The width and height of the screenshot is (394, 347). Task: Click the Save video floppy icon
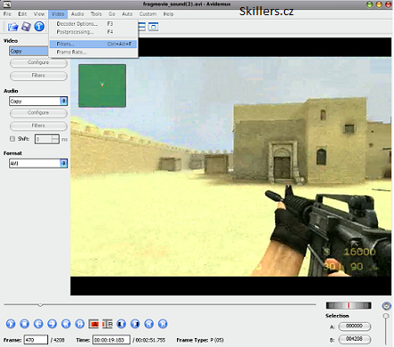[26, 27]
